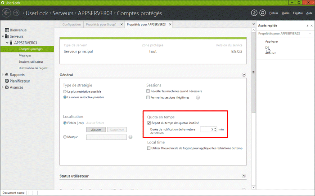Pin the Accès rapide panel

307,26
